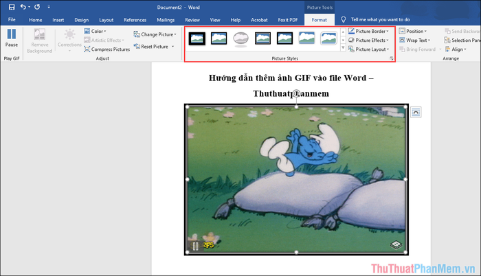
Task: Open Format Picture dialog launcher
Action: click(392, 58)
